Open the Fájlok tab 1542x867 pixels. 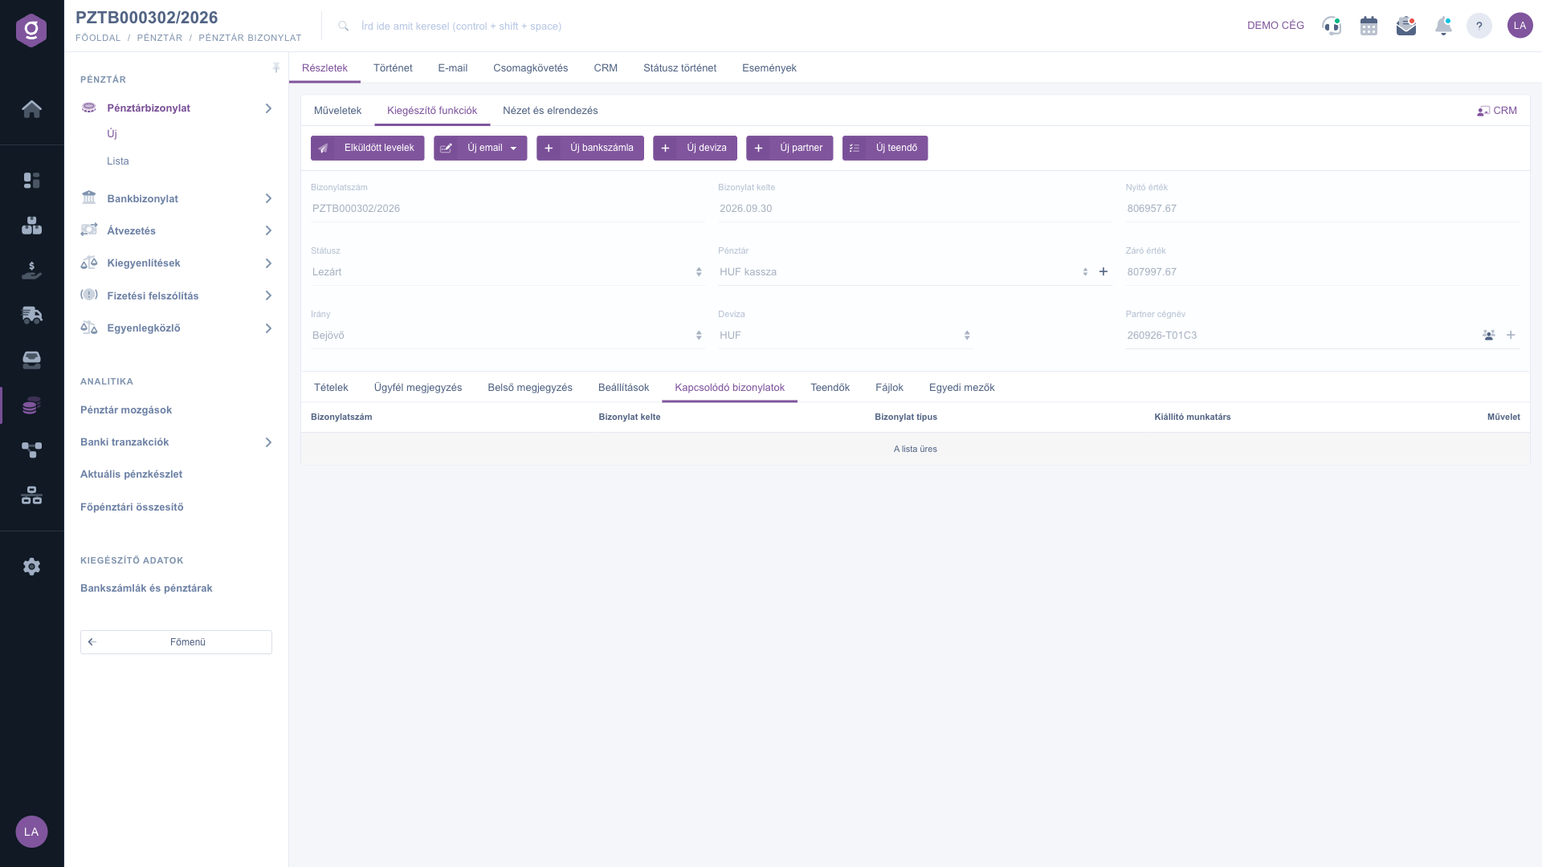tap(889, 388)
